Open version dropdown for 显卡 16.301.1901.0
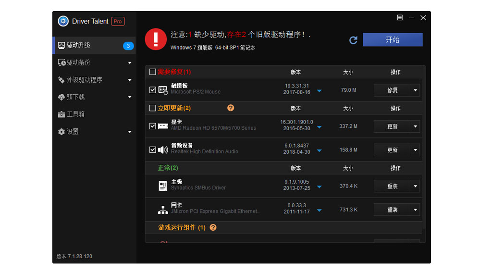Screen dimensions: 492x274 click(319, 127)
